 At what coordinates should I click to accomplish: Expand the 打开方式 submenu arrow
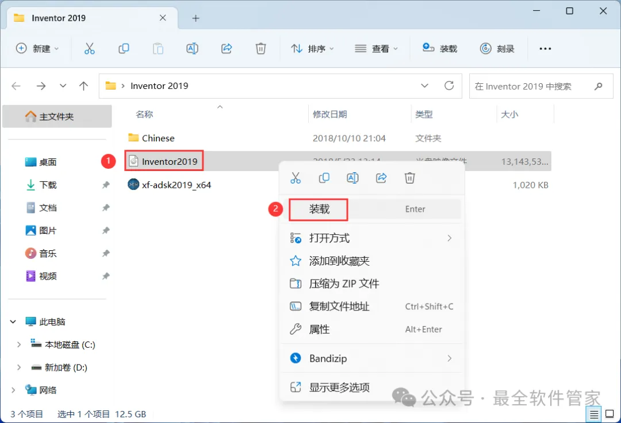click(x=449, y=238)
